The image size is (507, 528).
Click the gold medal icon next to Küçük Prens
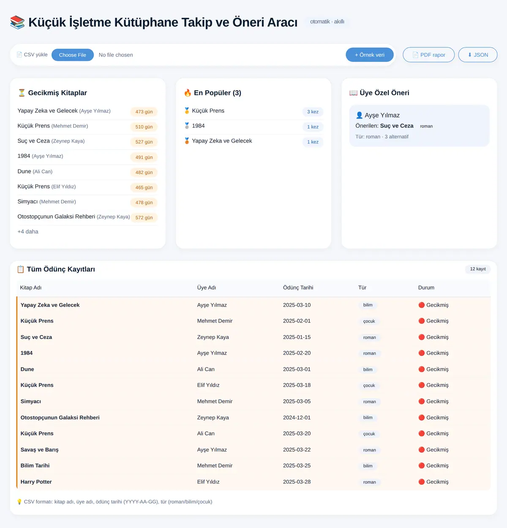tap(187, 111)
